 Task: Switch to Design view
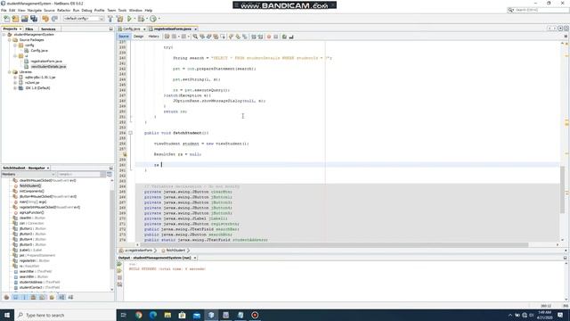coord(139,37)
